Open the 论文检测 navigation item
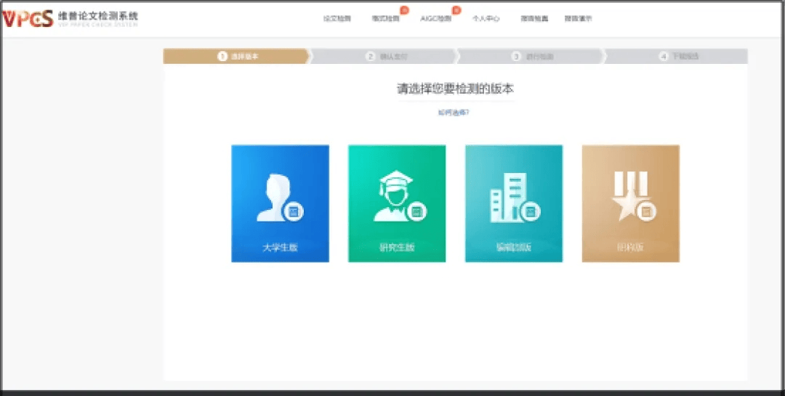 337,18
